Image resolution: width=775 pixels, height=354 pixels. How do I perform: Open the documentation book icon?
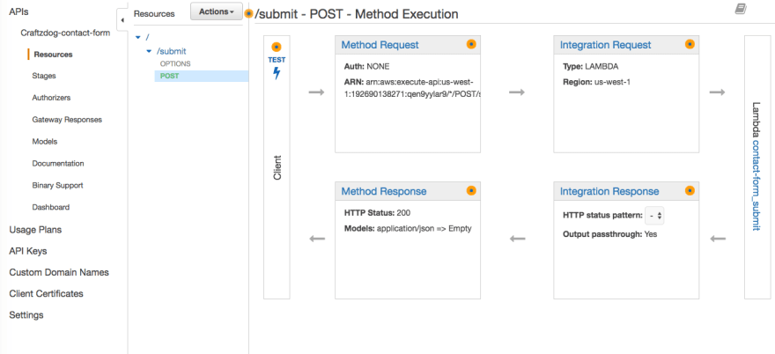(741, 9)
